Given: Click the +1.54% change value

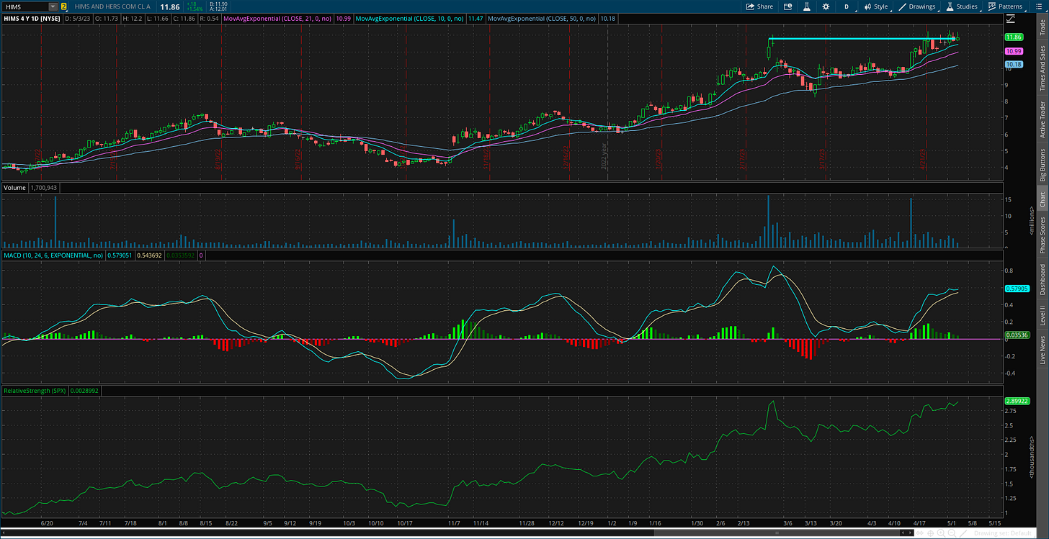Looking at the screenshot, I should click(194, 9).
